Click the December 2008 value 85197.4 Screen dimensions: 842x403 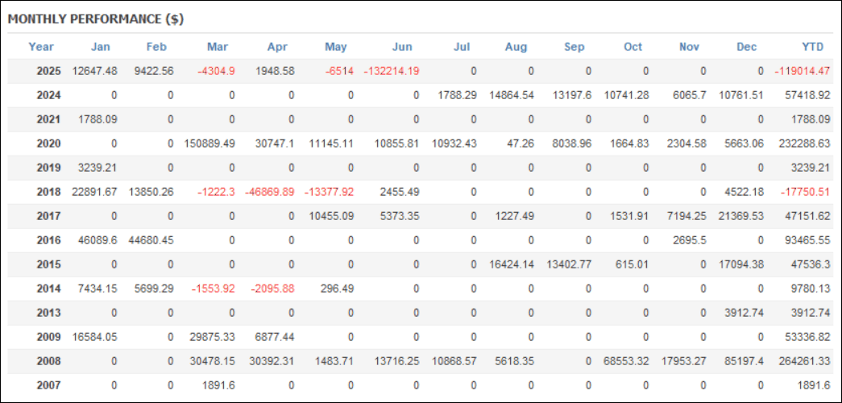point(741,361)
